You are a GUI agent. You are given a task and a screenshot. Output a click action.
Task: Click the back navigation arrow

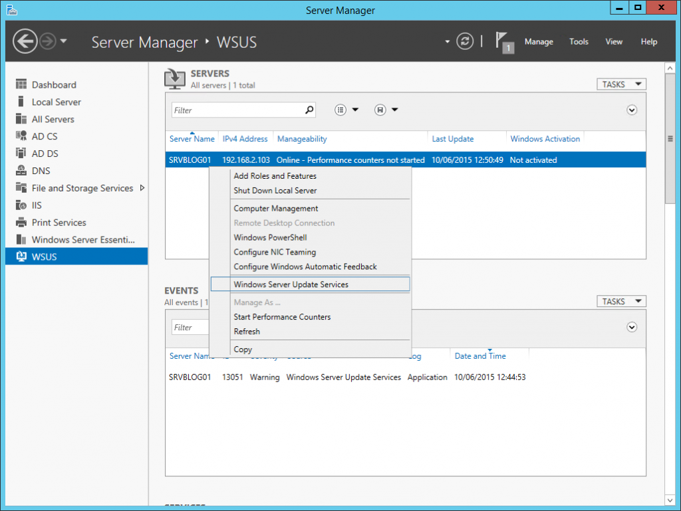(25, 41)
